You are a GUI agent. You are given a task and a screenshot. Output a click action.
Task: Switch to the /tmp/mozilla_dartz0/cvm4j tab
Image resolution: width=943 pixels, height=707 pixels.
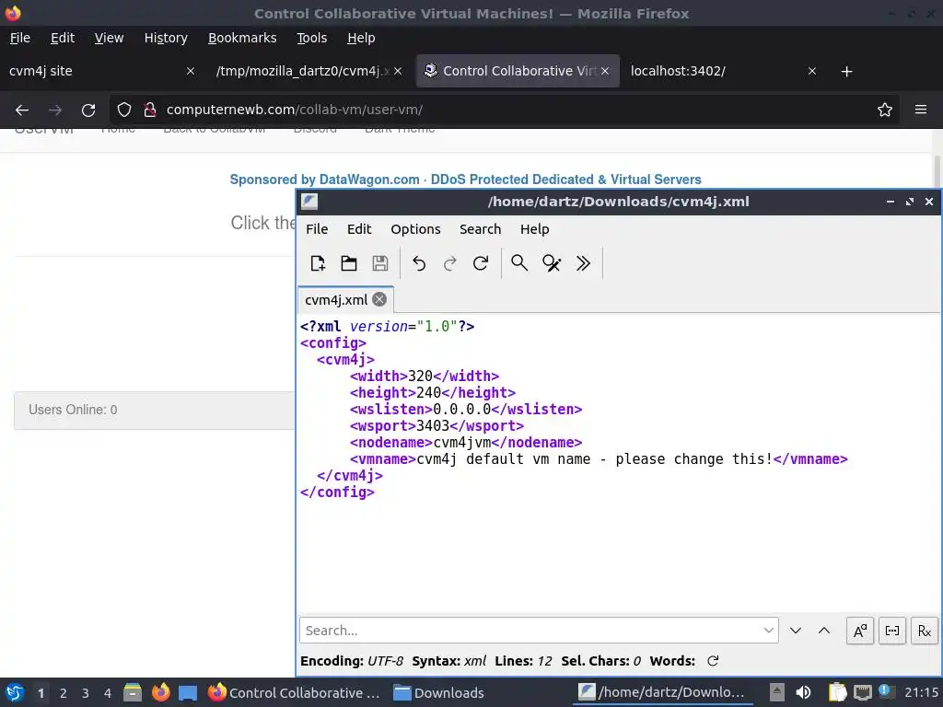(309, 71)
